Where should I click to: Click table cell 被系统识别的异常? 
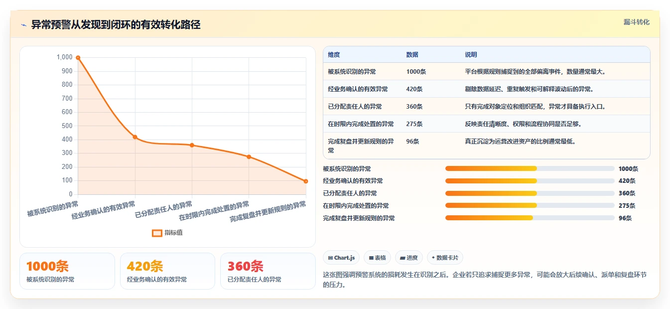[352, 72]
